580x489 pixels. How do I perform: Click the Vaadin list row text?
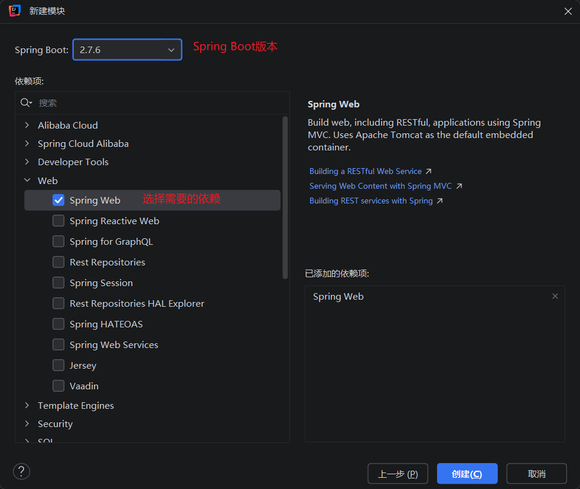pyautogui.click(x=84, y=386)
